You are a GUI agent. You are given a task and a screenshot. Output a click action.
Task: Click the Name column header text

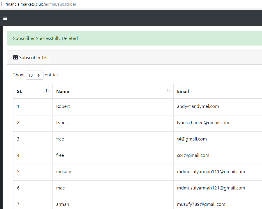62,92
